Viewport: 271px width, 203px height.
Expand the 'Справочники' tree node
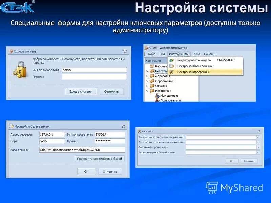click(x=147, y=81)
